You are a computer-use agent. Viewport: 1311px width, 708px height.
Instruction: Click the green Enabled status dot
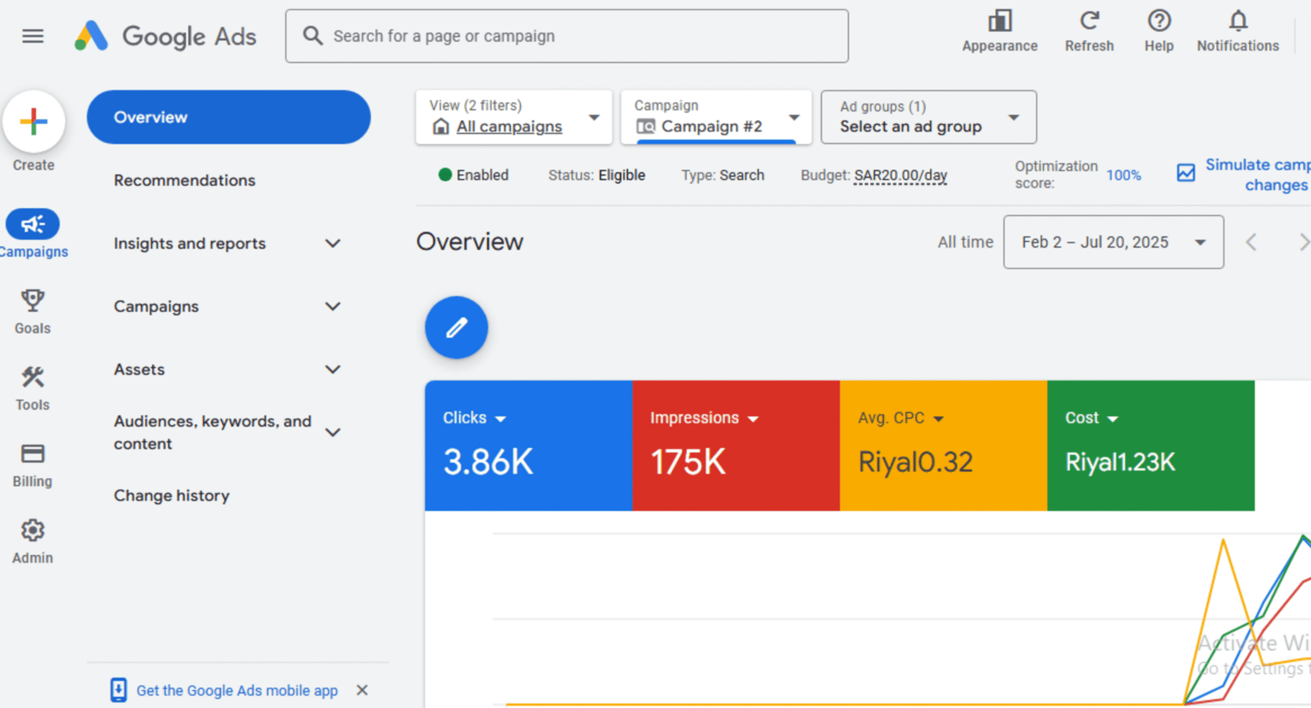(445, 175)
